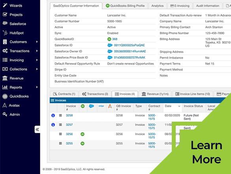The width and height of the screenshot is (231, 174).
Task: Switch to the Contracts (1) tab
Action: [x=64, y=94]
